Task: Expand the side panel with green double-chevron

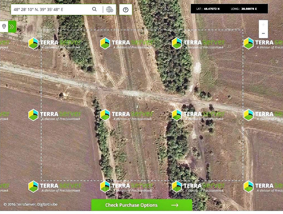Action: point(12,27)
